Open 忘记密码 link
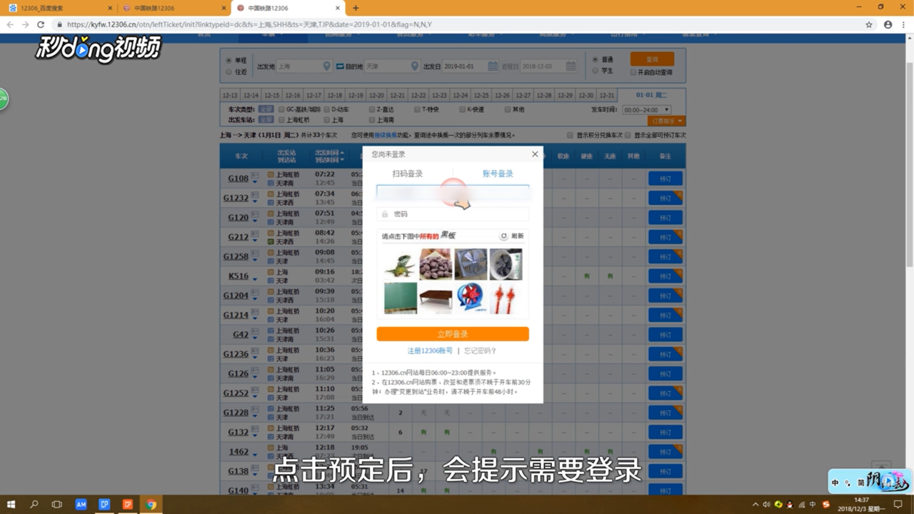The width and height of the screenshot is (914, 514). [480, 351]
